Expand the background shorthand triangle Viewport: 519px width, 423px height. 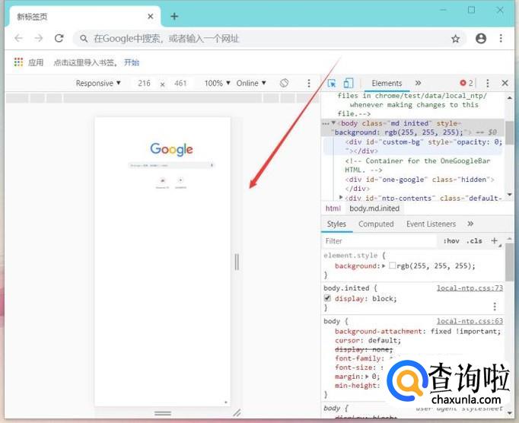click(x=384, y=266)
